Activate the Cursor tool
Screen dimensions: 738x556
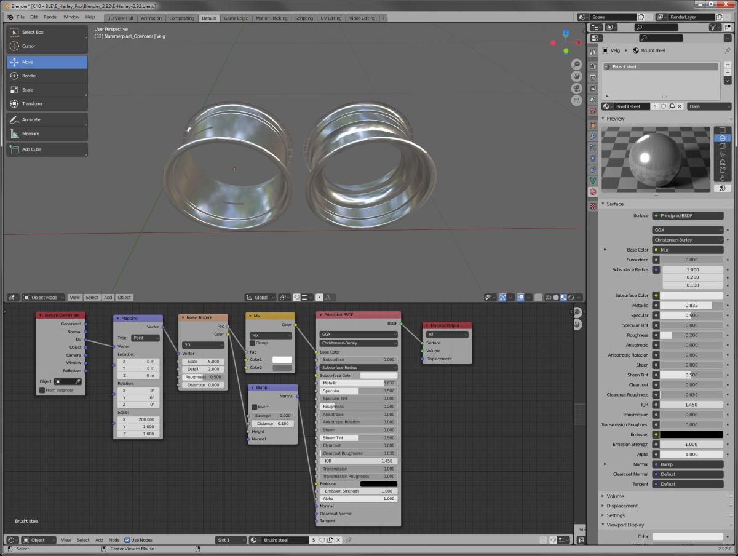tap(47, 46)
